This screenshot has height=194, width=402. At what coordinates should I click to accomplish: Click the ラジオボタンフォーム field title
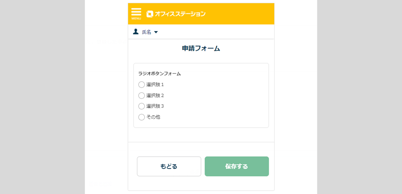160,74
